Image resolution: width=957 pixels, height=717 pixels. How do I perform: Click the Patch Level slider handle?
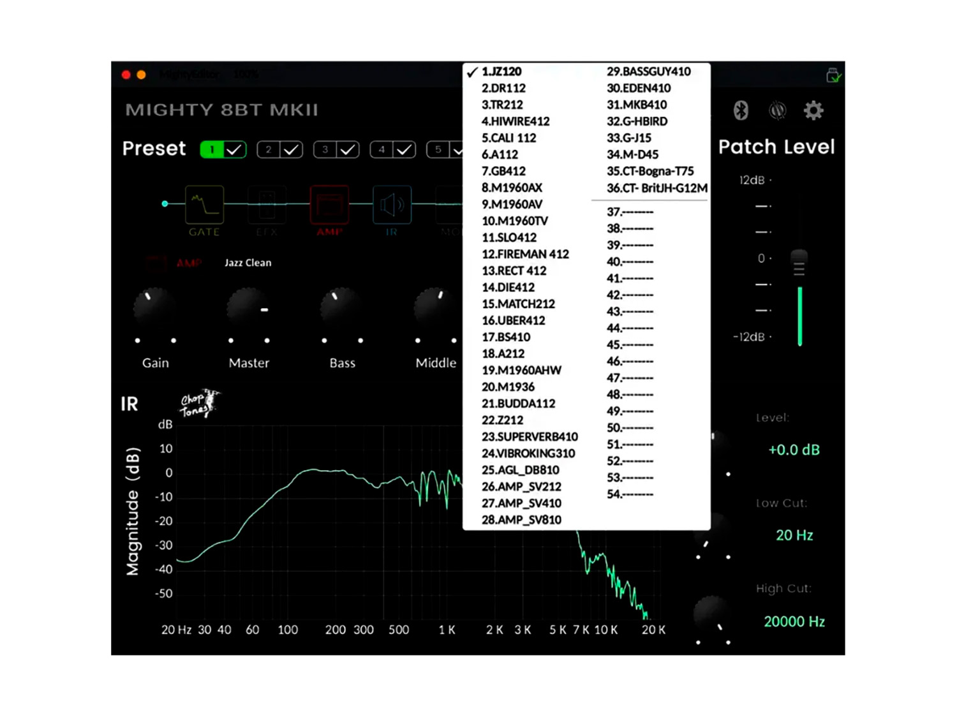coord(799,263)
